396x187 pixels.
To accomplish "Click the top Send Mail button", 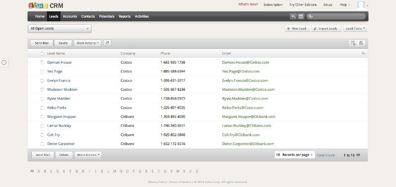I will [x=42, y=43].
